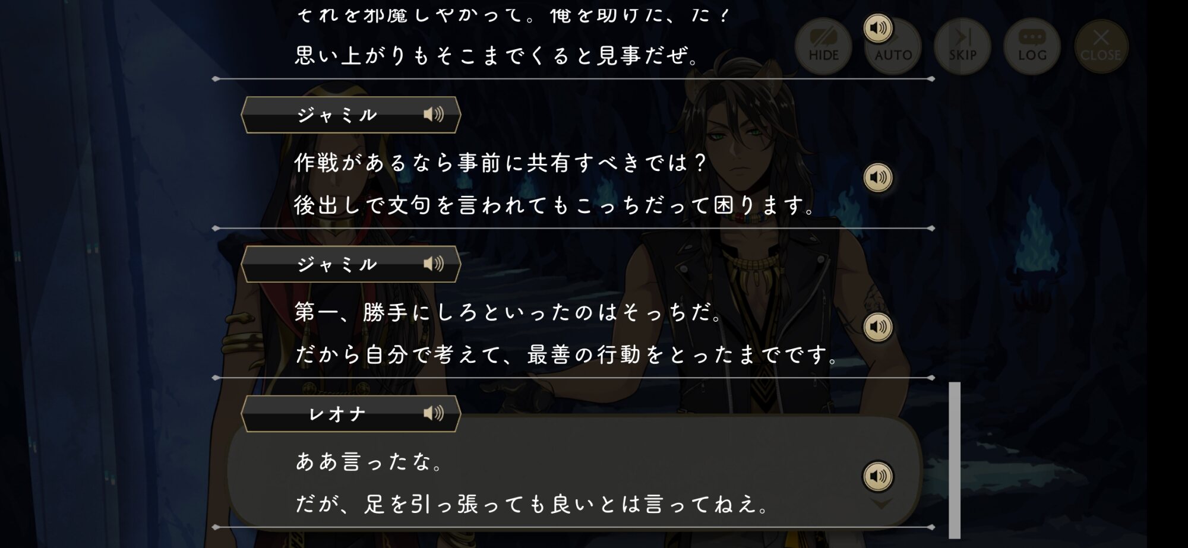Select the second ジャミル name plate

coord(351,264)
